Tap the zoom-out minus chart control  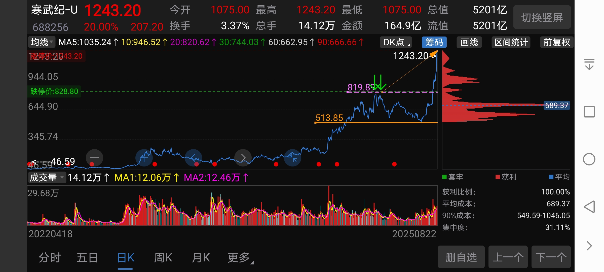[94, 158]
